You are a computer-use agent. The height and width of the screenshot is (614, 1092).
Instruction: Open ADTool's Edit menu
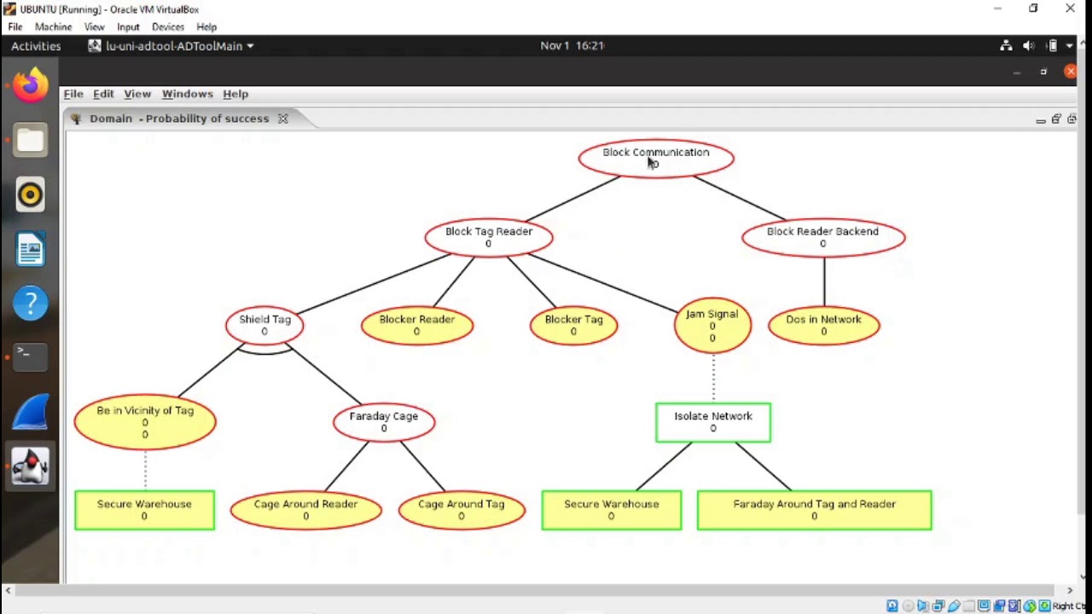point(103,94)
